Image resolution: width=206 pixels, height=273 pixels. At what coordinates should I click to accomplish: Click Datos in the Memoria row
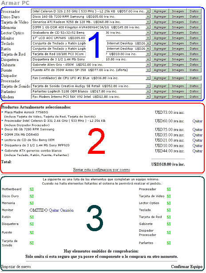click(194, 27)
